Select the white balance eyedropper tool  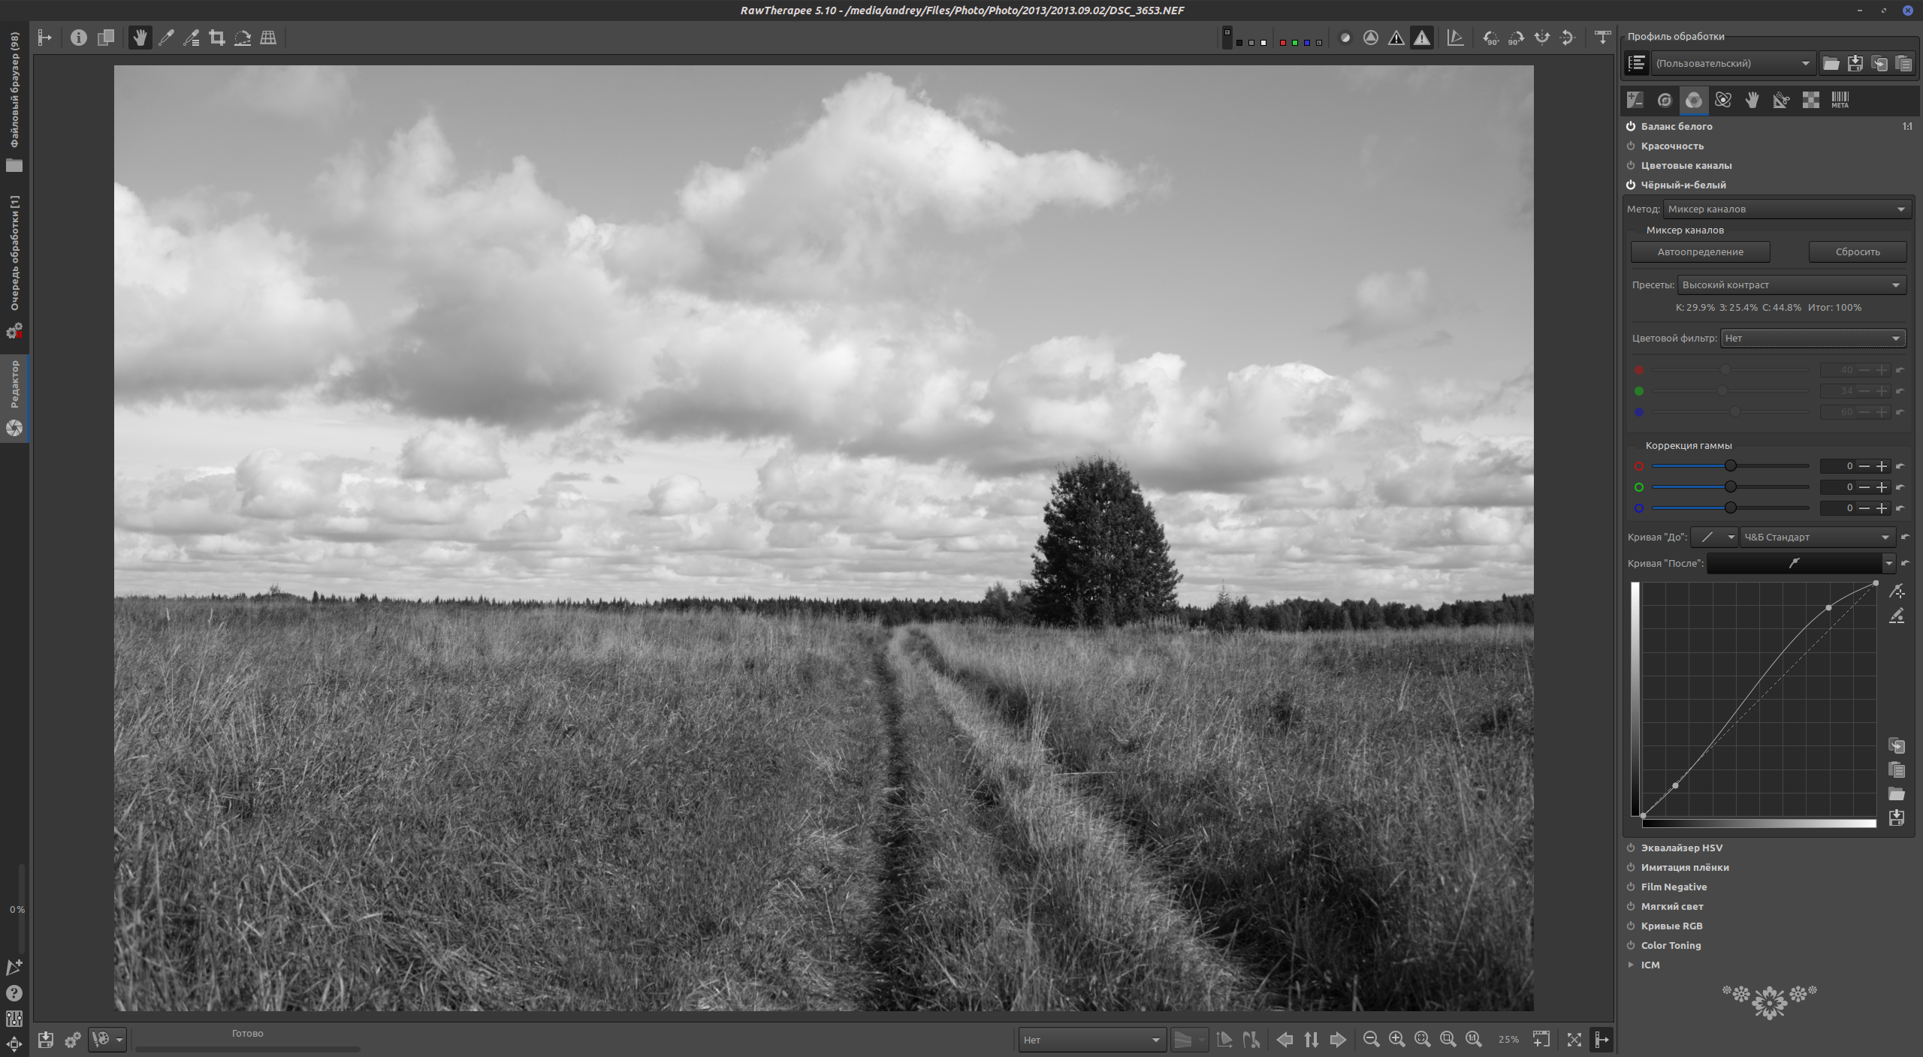(x=167, y=38)
